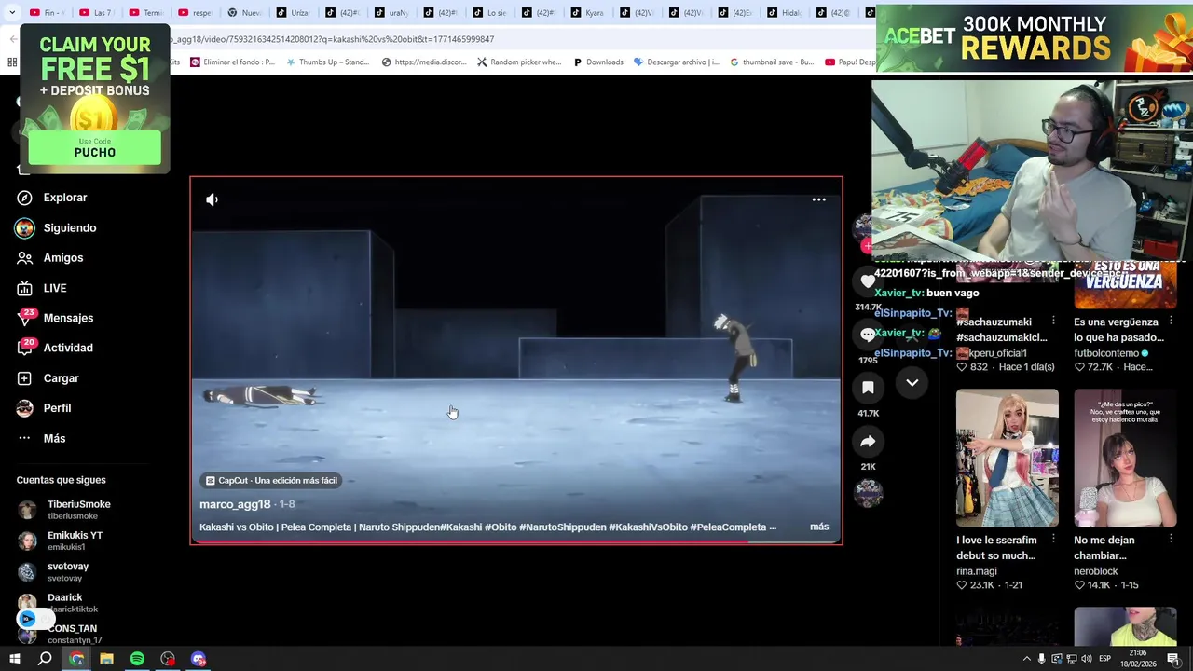This screenshot has height=671, width=1193.
Task: Open the taskbar volume control
Action: [1087, 659]
